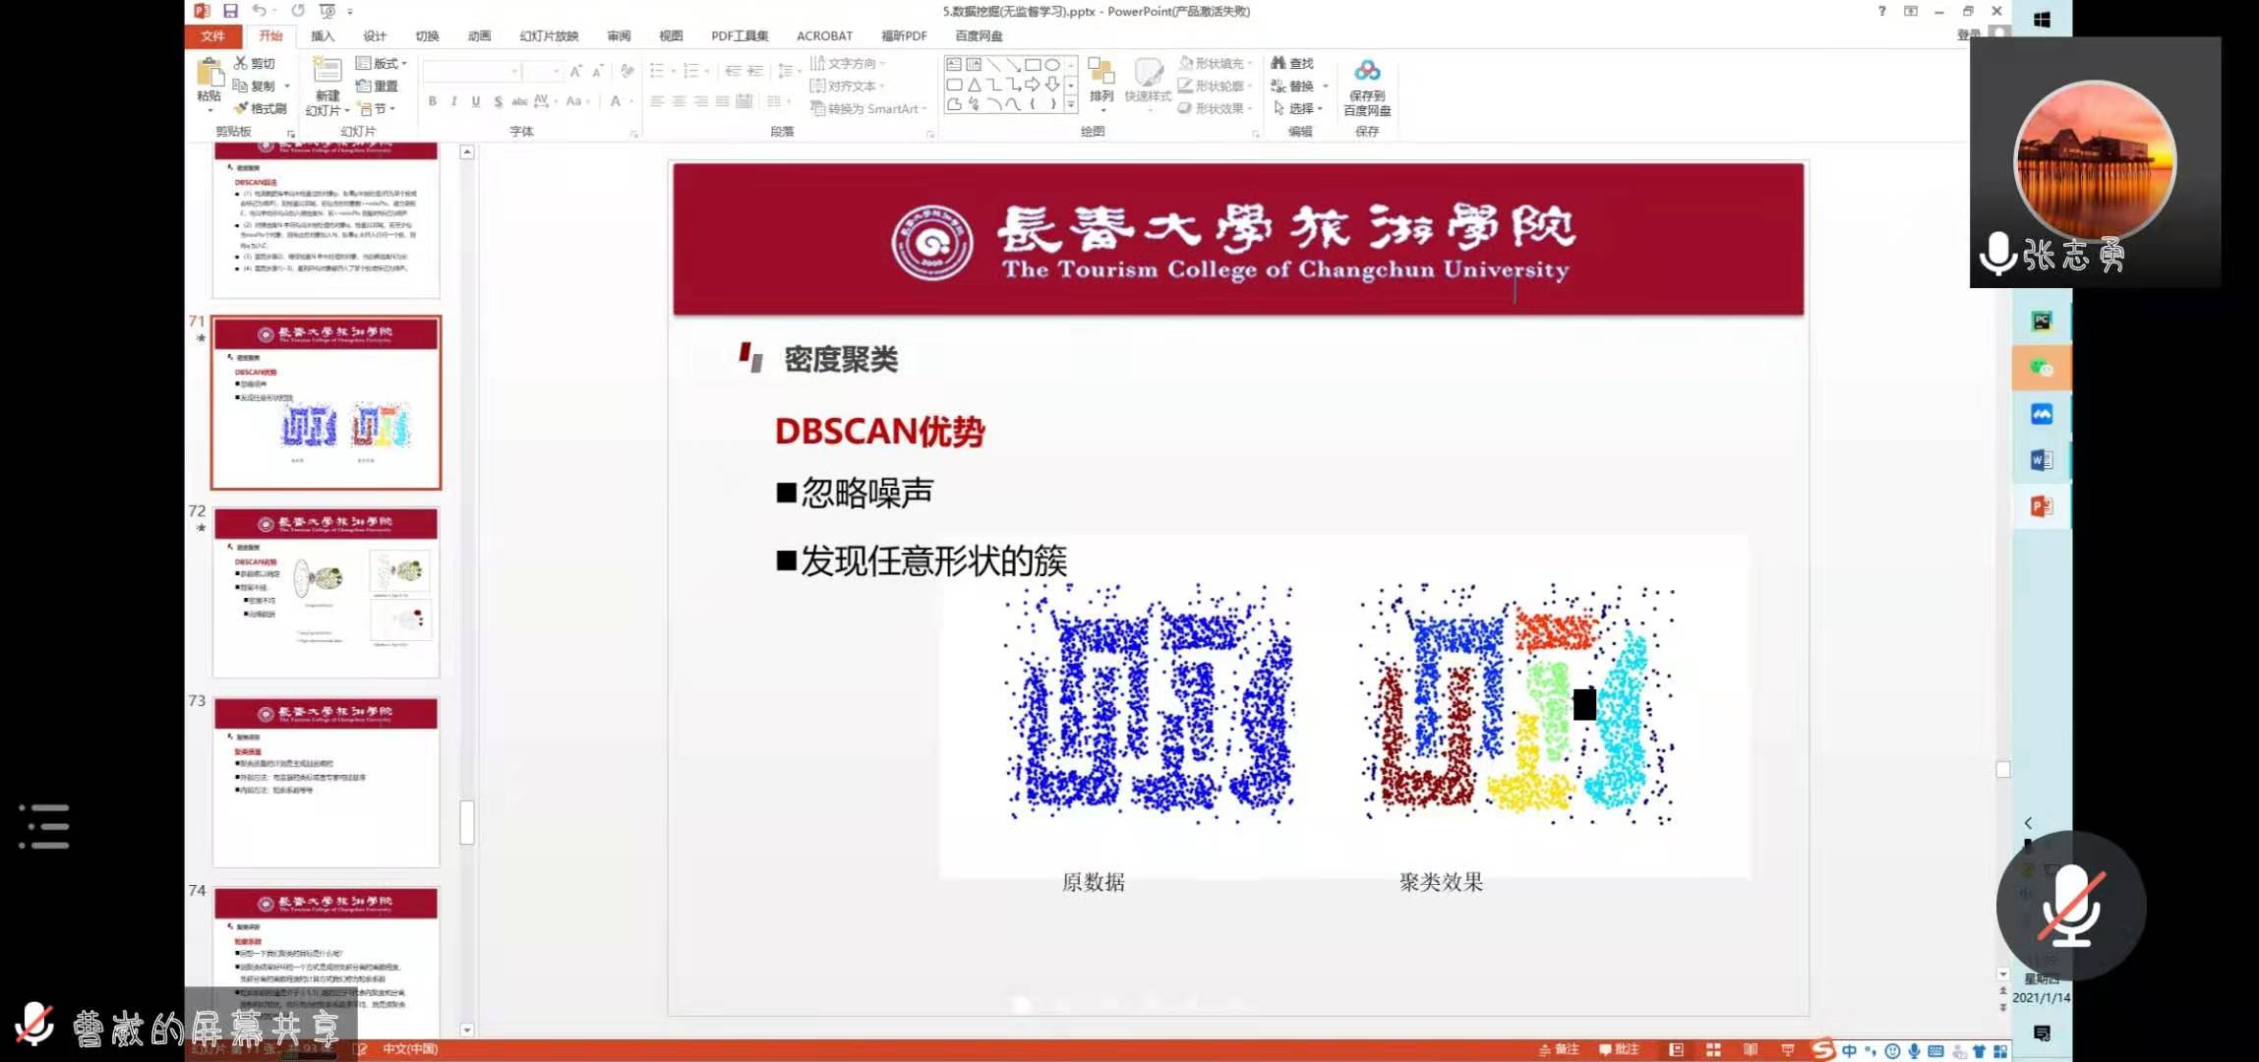The height and width of the screenshot is (1062, 2259).
Task: Start slideshow from the status bar icon
Action: coord(1787,1049)
